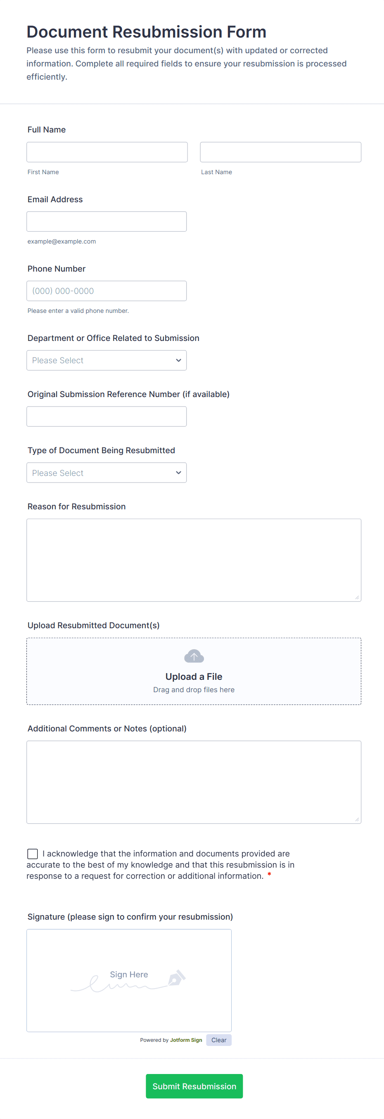The image size is (384, 1119).
Task: Click the Submit Resubmission button
Action: pos(194,1086)
